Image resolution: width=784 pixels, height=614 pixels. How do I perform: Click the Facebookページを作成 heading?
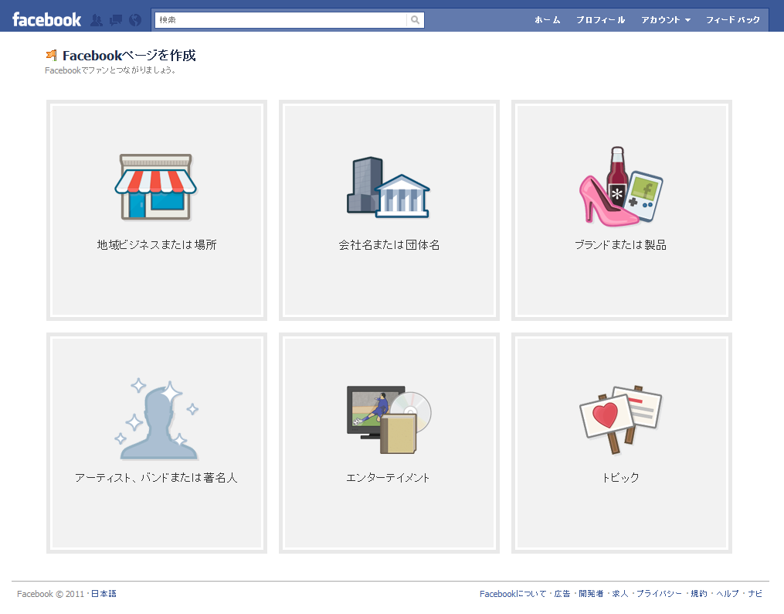click(x=129, y=56)
